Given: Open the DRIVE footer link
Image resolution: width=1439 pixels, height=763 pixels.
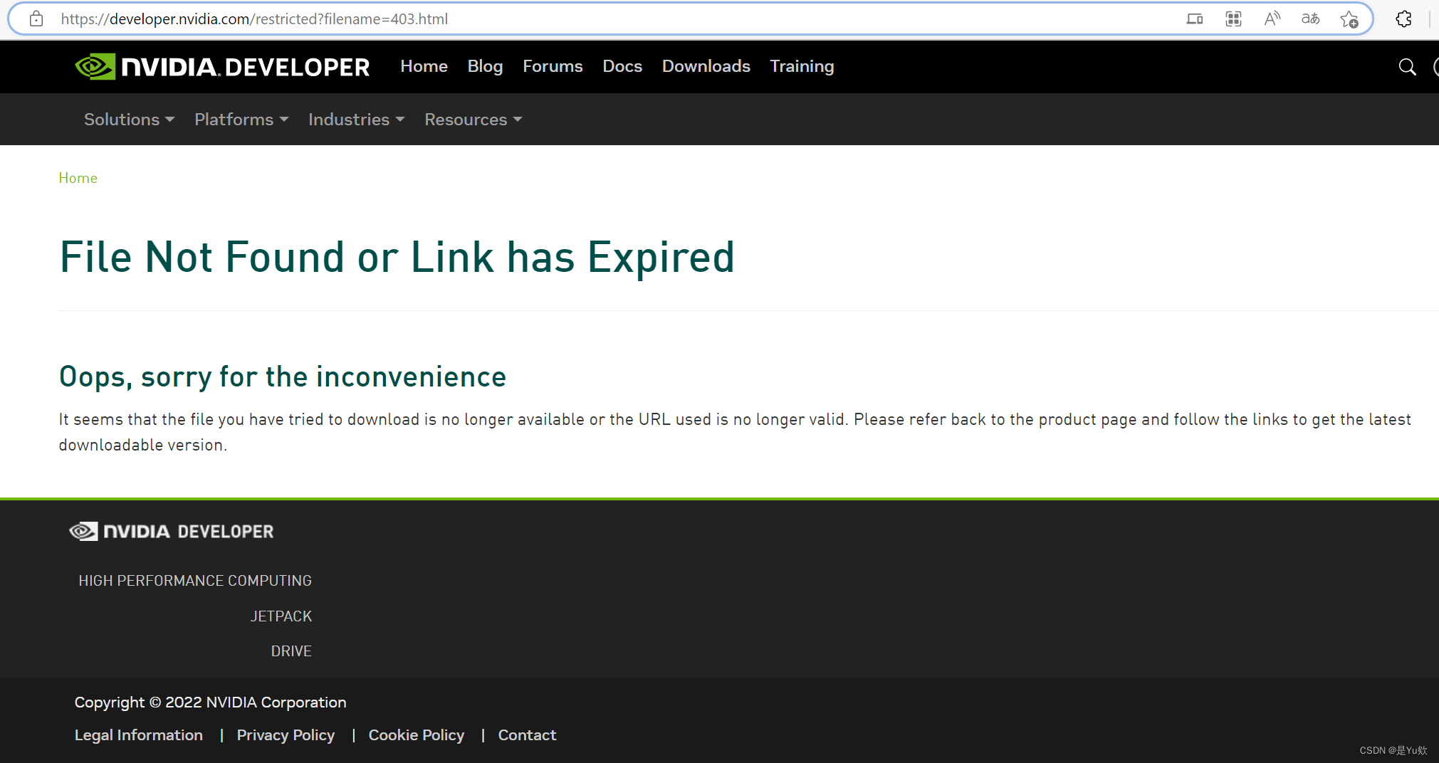Looking at the screenshot, I should pyautogui.click(x=291, y=651).
